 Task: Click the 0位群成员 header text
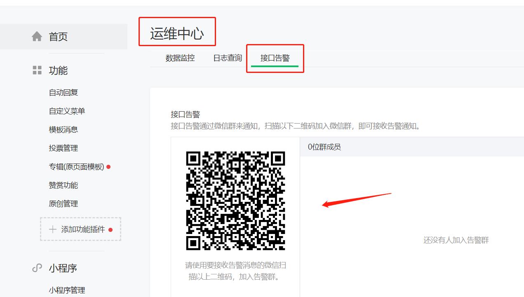(x=324, y=147)
